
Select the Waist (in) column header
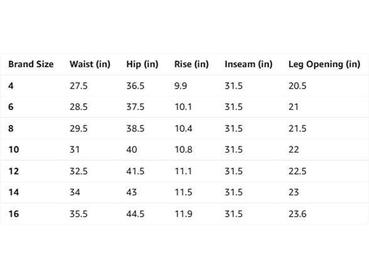(90, 64)
